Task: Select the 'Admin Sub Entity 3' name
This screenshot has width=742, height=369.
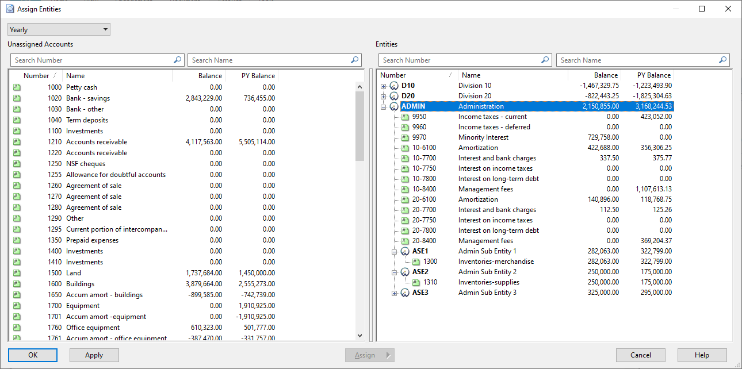Action: (487, 293)
